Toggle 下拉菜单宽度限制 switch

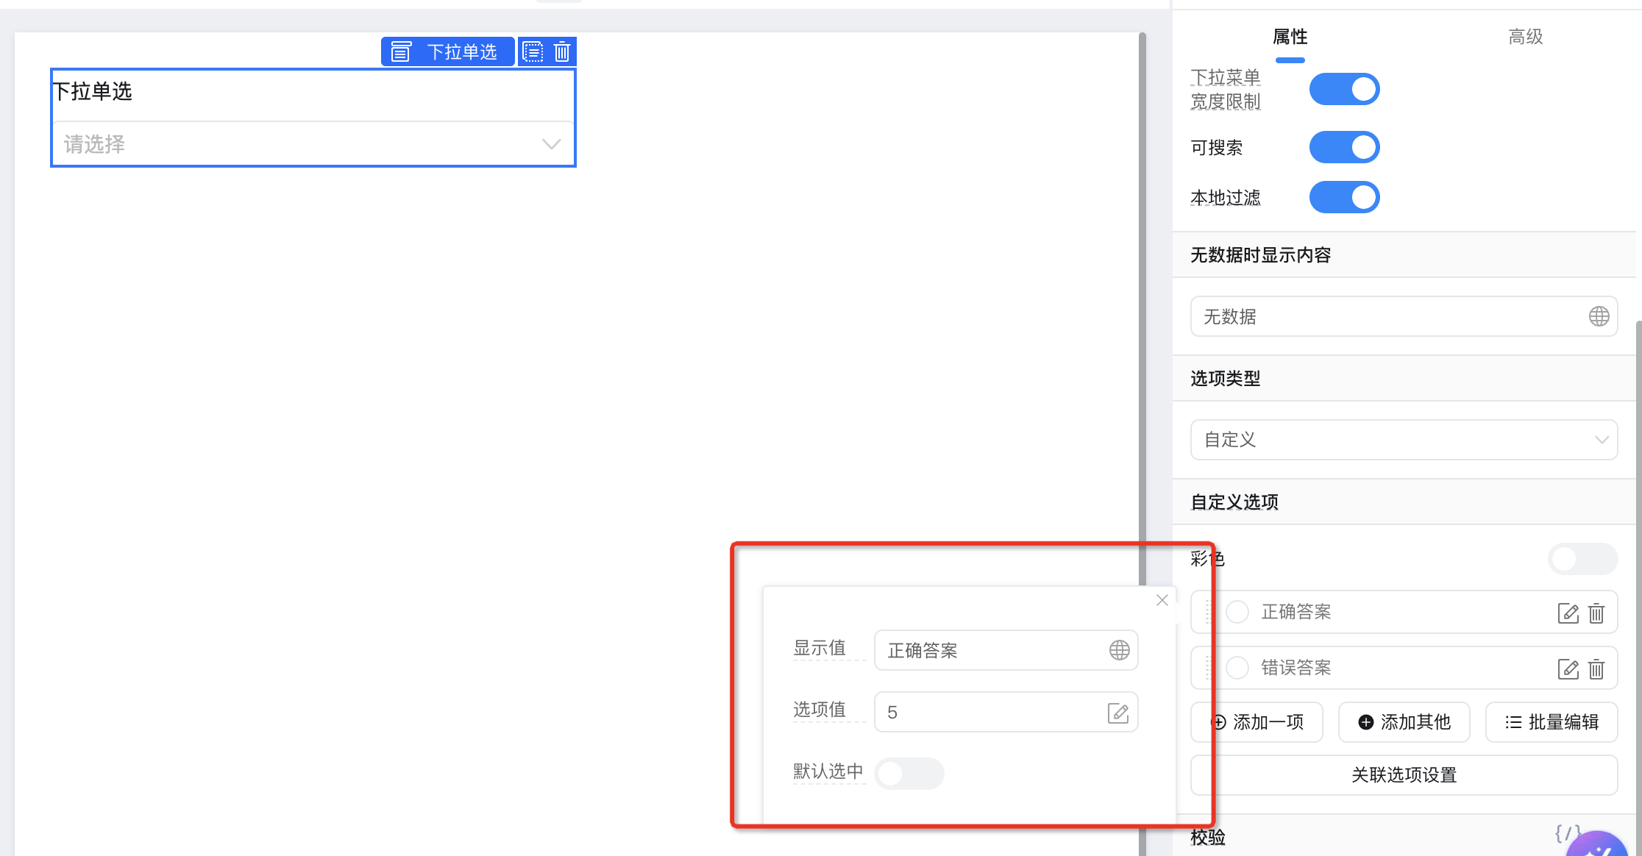click(1344, 89)
